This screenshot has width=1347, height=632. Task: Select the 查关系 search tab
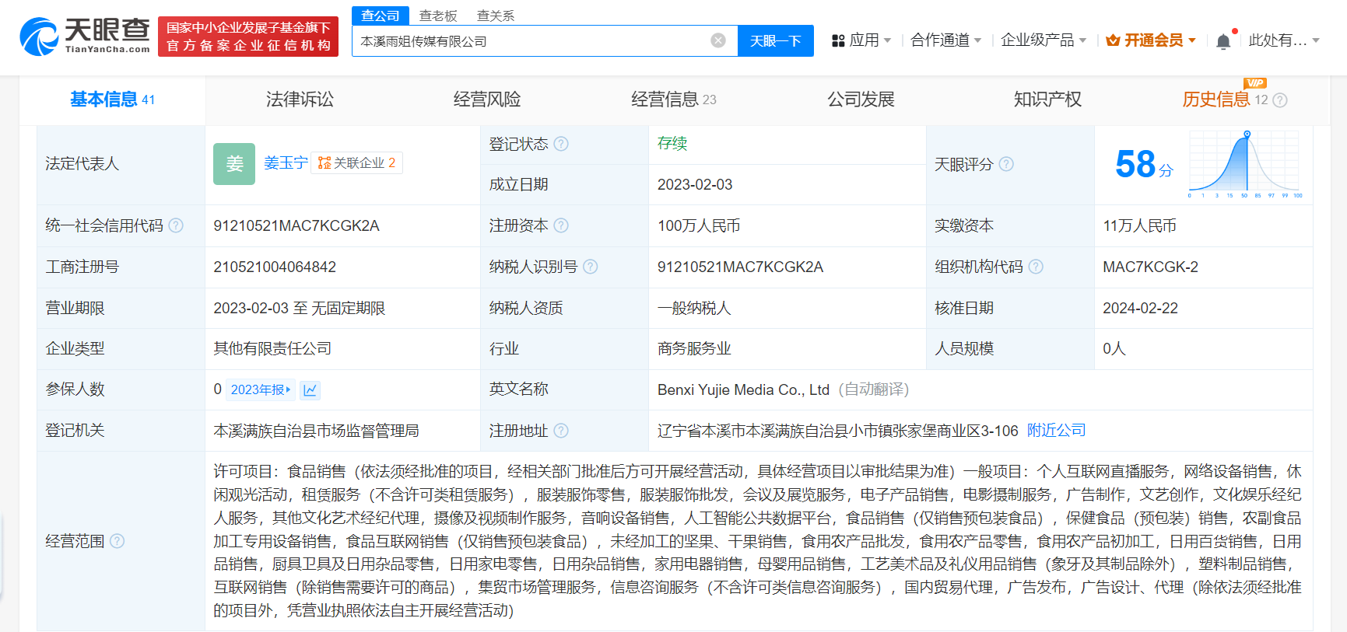496,16
